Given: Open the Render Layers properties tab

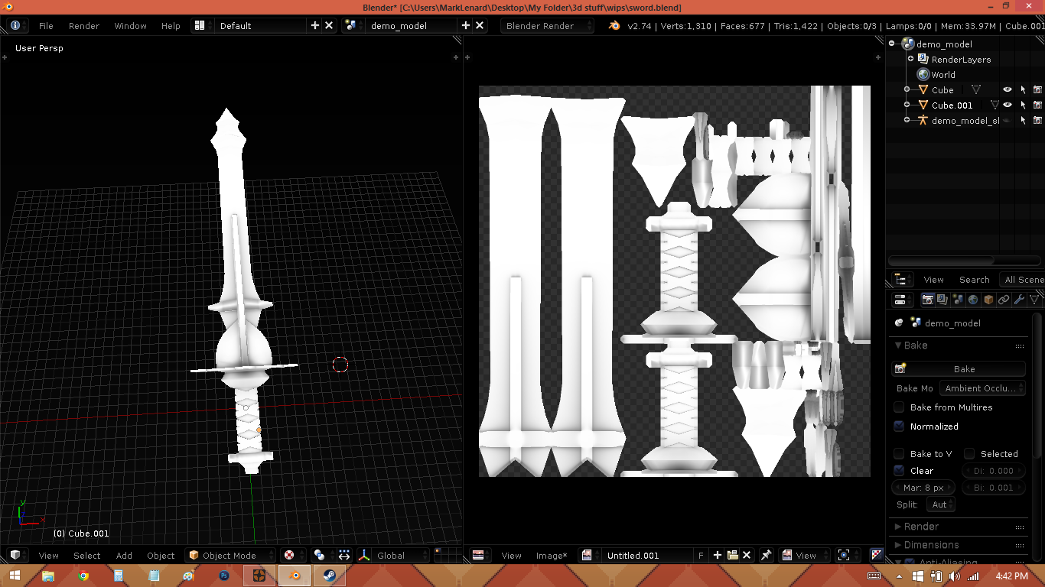Looking at the screenshot, I should (x=942, y=300).
